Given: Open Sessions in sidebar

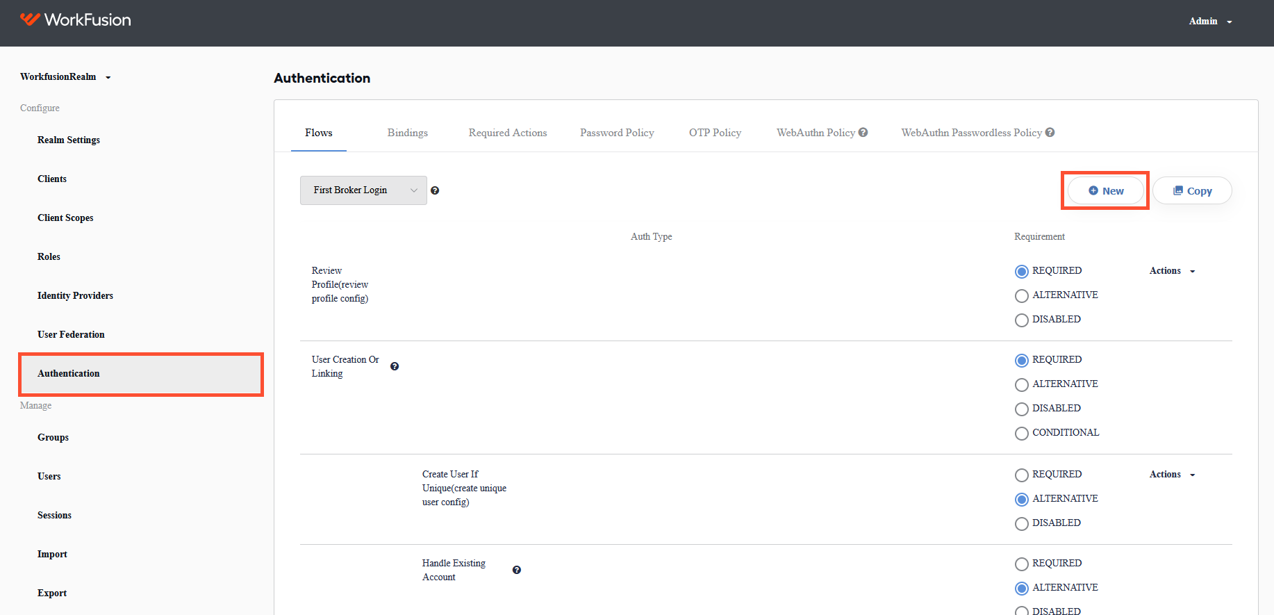Looking at the screenshot, I should [54, 515].
